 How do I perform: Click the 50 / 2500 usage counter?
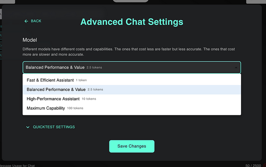click(253, 165)
